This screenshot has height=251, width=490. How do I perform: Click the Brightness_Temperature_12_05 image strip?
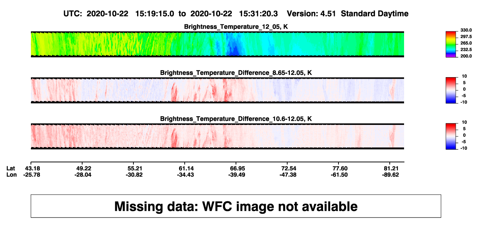tap(217, 44)
